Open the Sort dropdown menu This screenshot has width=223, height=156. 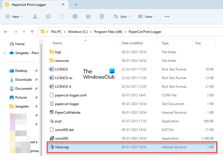pos(122,17)
